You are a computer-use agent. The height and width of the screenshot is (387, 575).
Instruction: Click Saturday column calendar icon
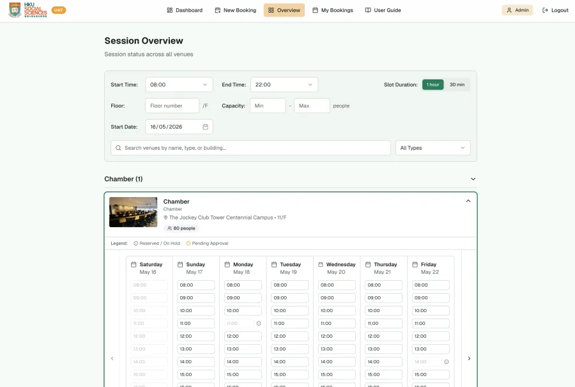pyautogui.click(x=134, y=264)
